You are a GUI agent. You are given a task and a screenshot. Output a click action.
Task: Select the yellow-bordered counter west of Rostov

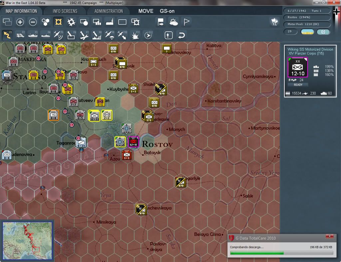[120, 142]
